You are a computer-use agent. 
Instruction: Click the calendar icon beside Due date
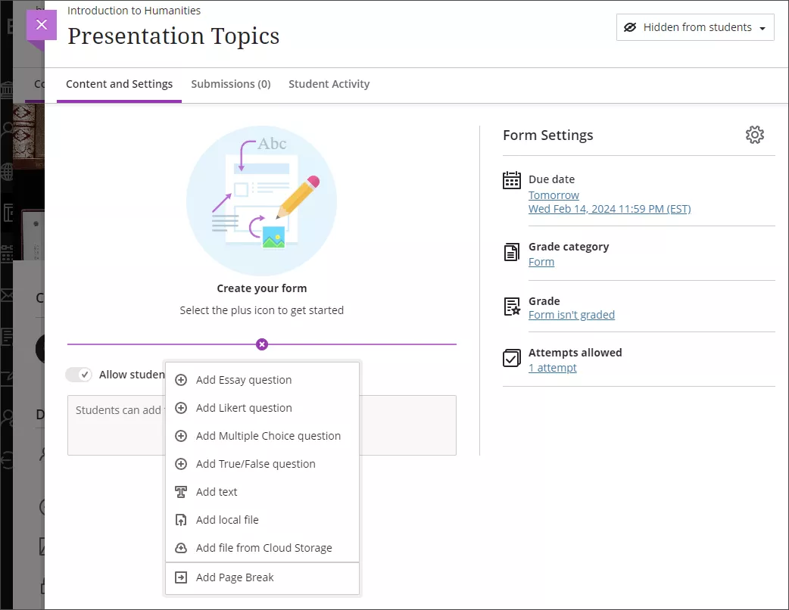click(512, 180)
